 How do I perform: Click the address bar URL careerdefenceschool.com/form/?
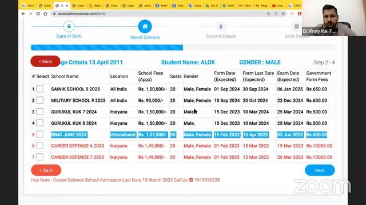(x=82, y=14)
